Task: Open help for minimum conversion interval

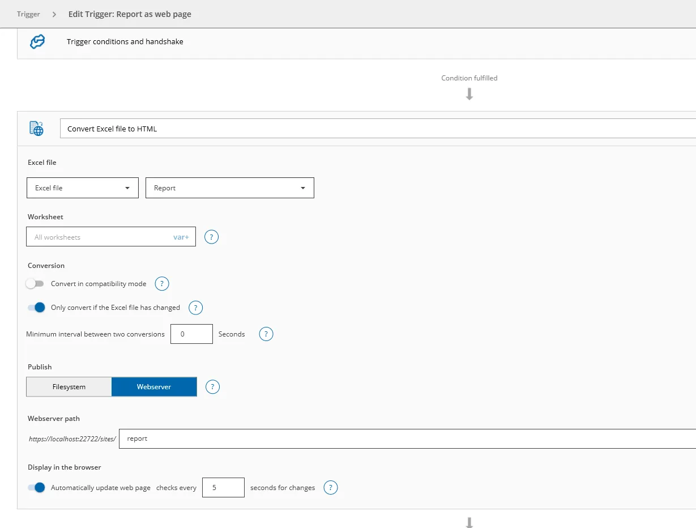Action: click(x=266, y=334)
